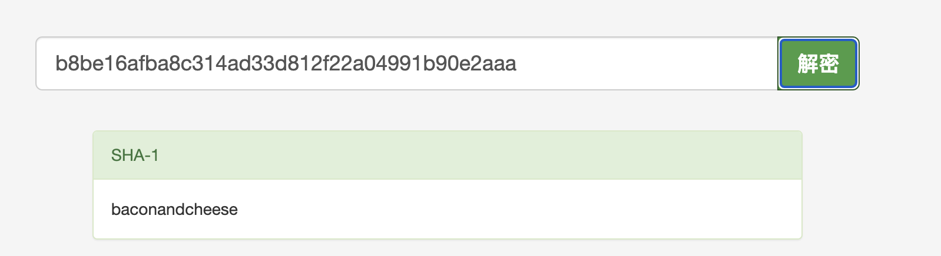Focus the hash input field
The image size is (941, 256).
[x=407, y=63]
